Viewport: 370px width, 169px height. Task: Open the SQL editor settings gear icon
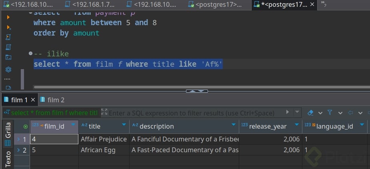[8, 69]
